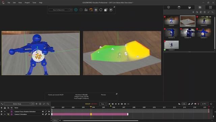The width and height of the screenshot is (216, 122).
Task: Play the animation in reverse
Action: 116,104
